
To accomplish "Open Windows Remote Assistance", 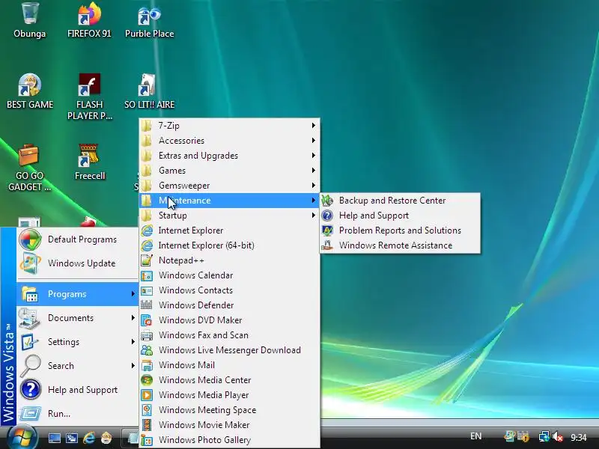I will pos(400,245).
